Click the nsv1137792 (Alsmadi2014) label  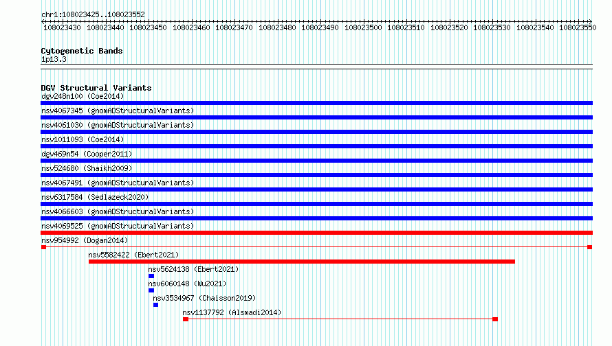click(232, 312)
